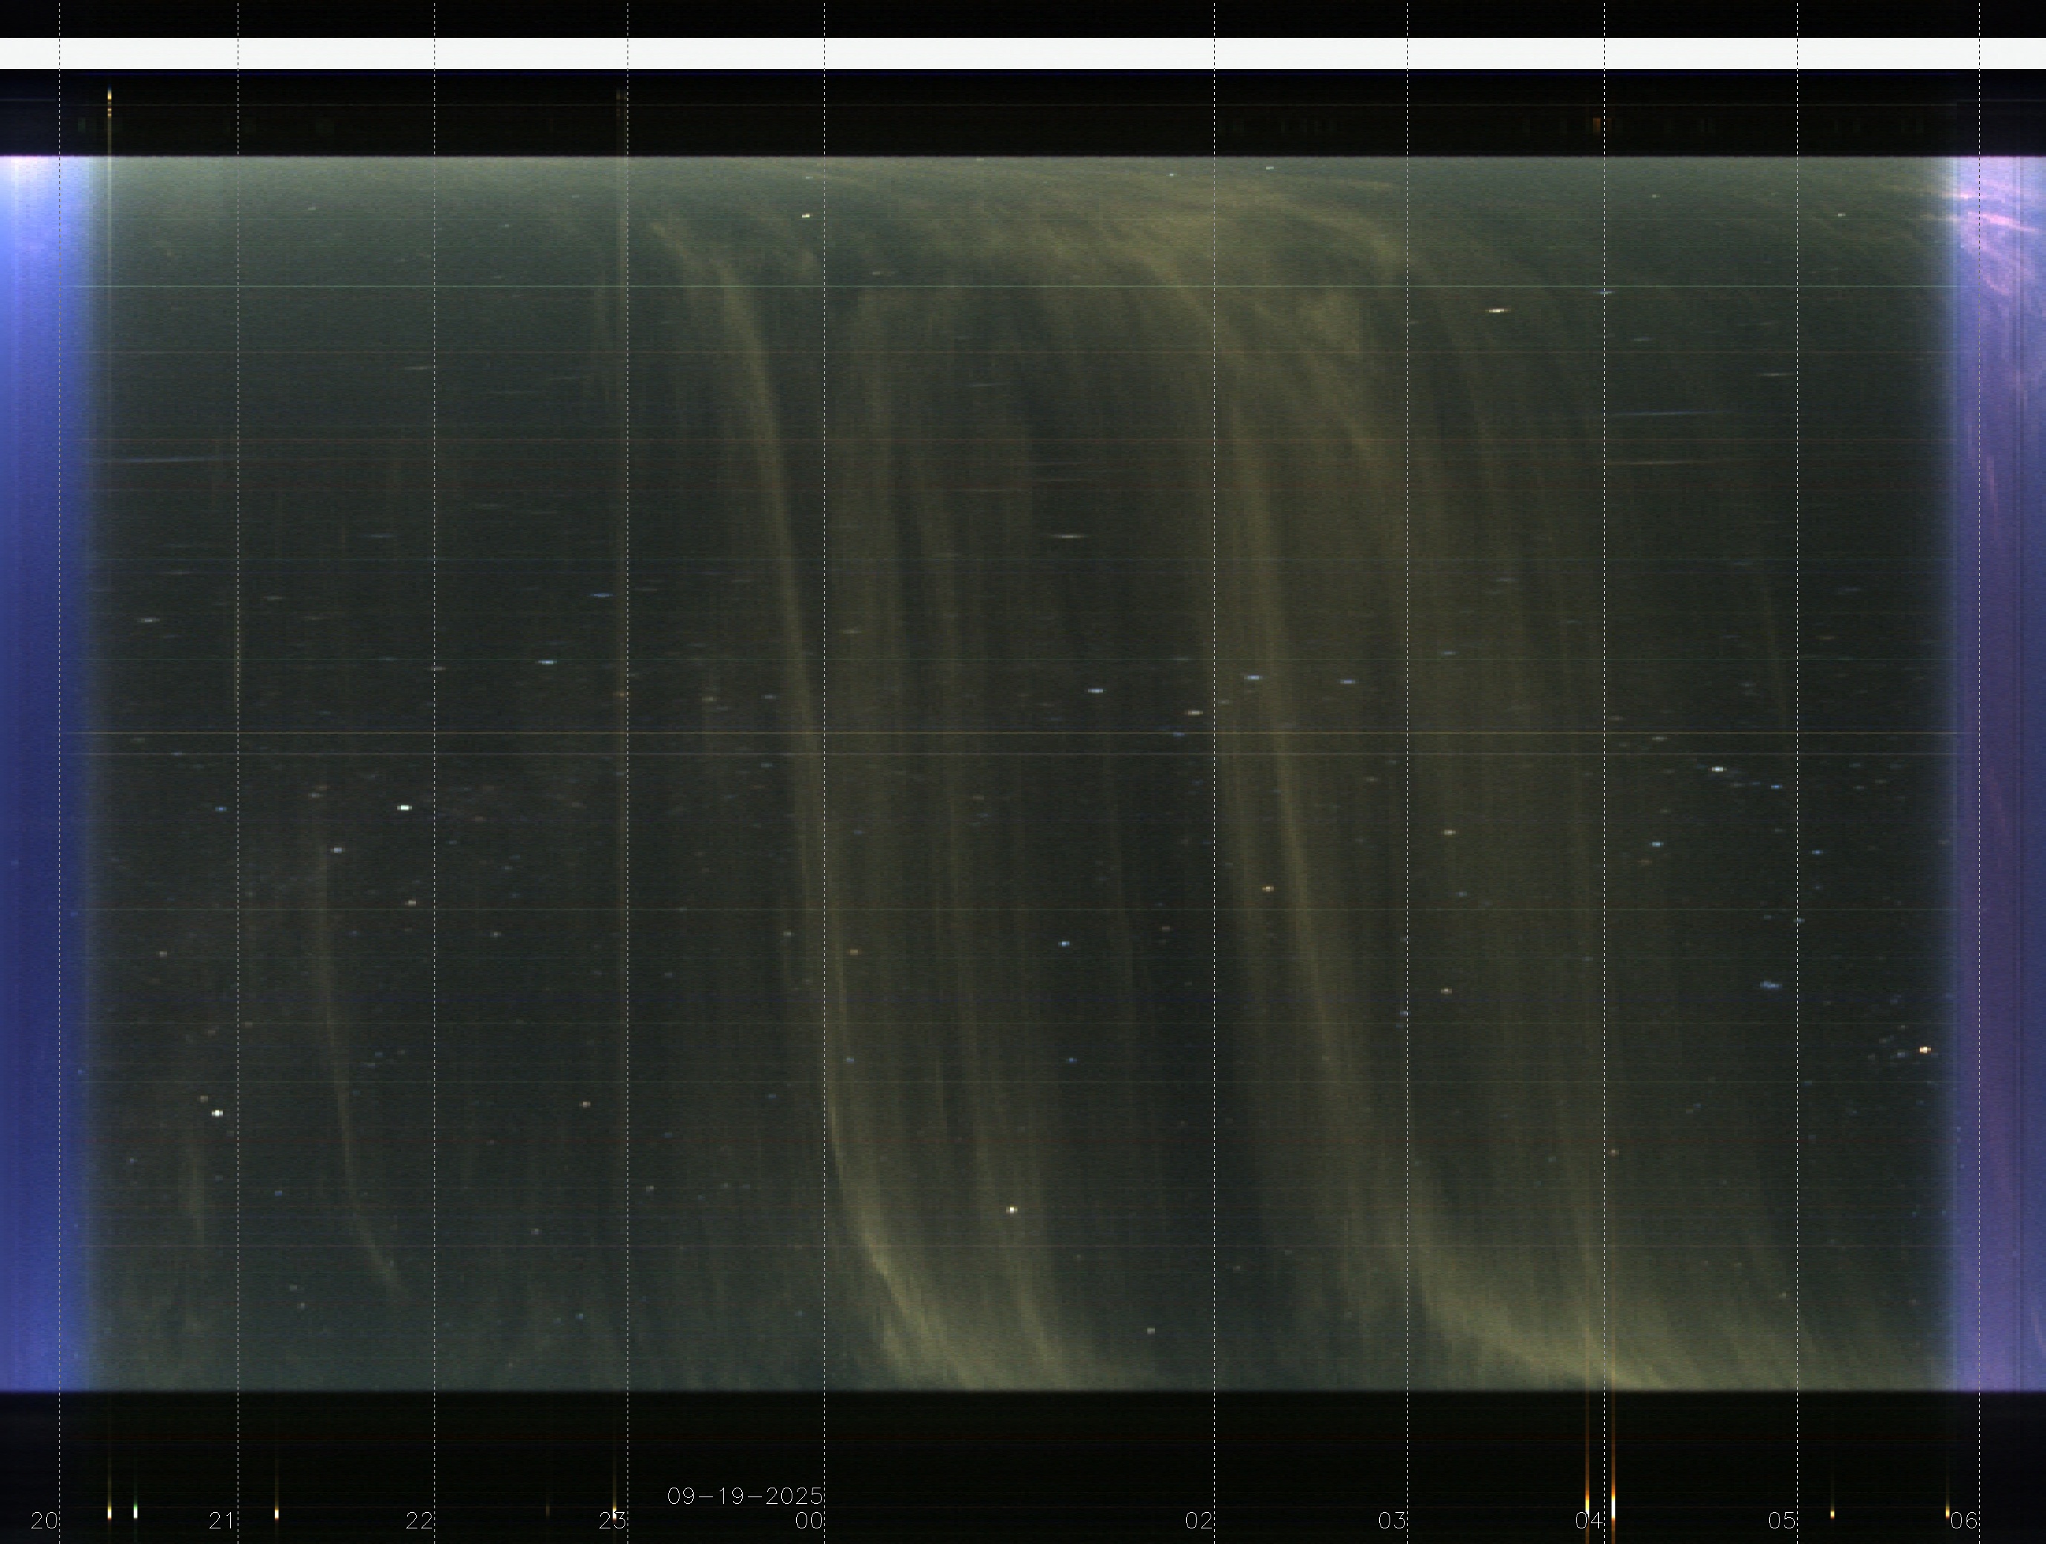Click the 21 hour time label
Viewport: 2046px width, 1544px height.
[x=221, y=1520]
